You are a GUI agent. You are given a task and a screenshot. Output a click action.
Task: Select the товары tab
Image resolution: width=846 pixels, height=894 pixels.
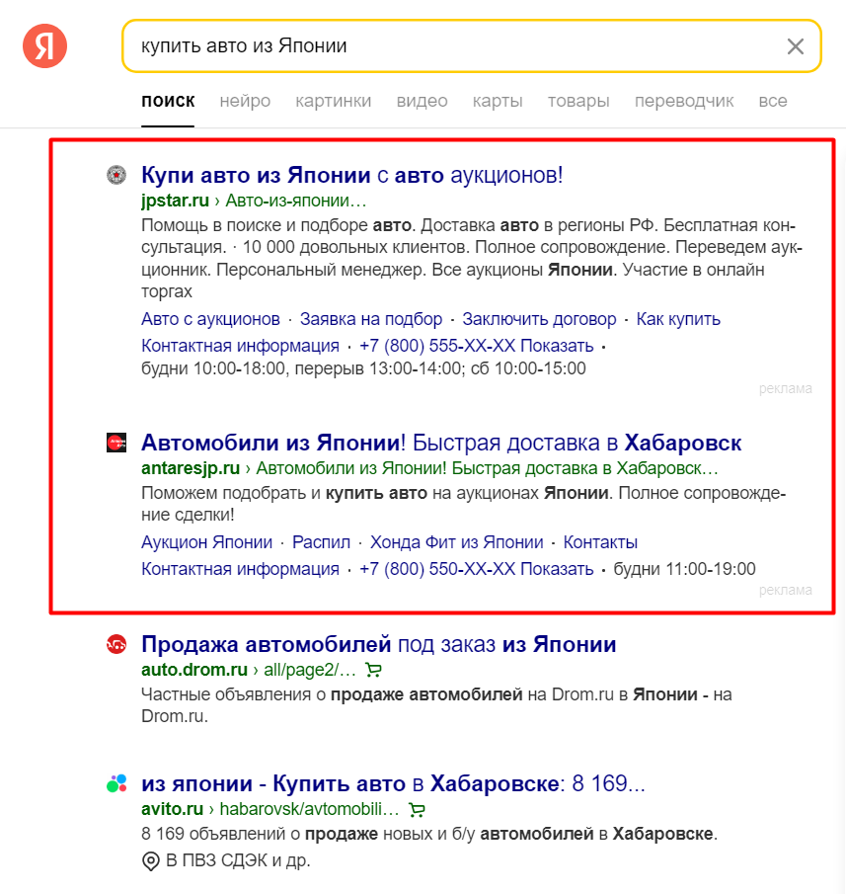coord(578,101)
